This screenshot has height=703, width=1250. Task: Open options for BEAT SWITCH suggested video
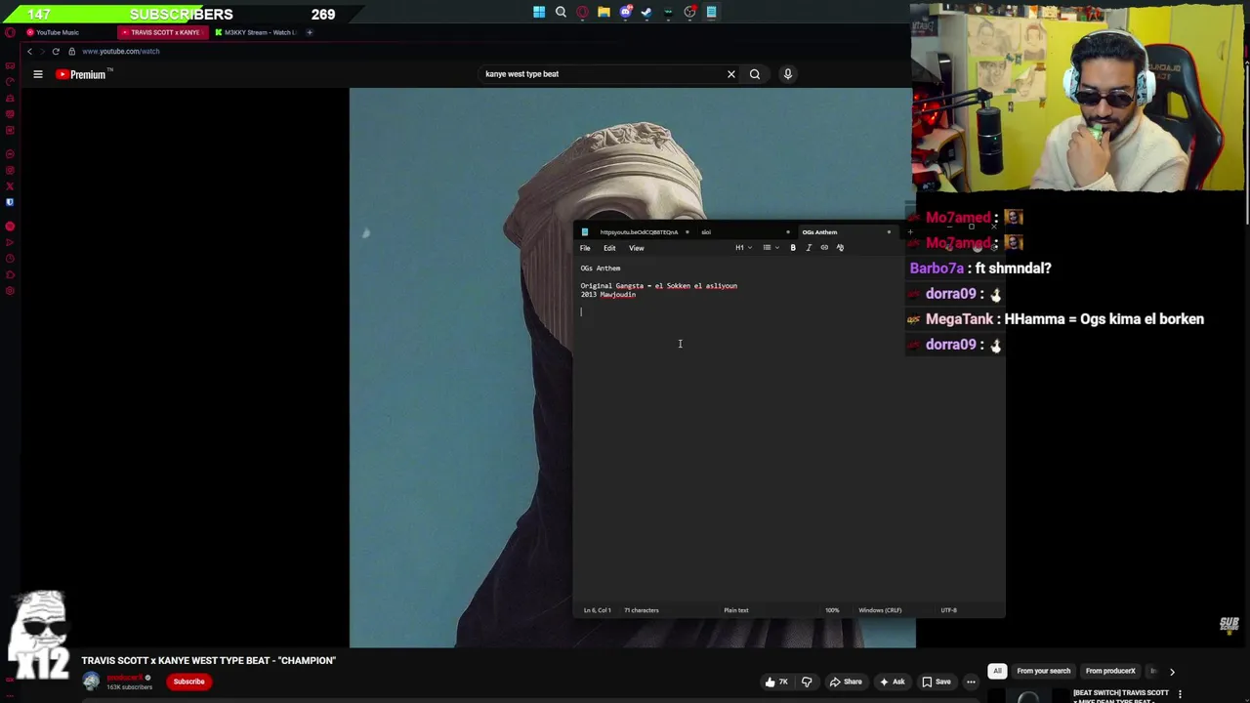tap(1180, 693)
